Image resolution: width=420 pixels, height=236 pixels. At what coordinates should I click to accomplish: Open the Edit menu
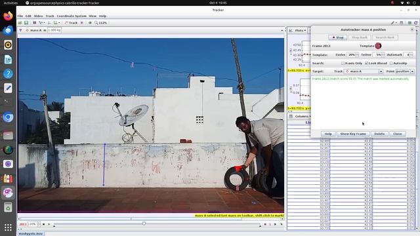28,16
